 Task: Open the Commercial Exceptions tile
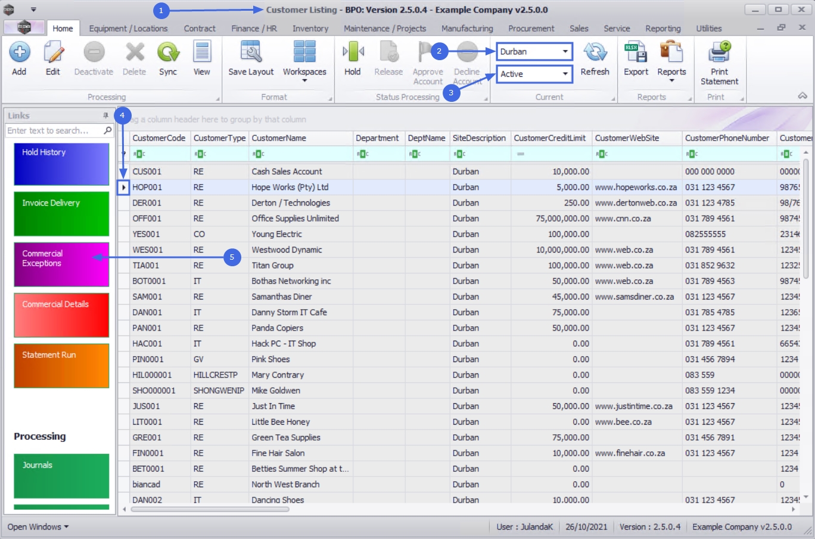[x=61, y=264]
